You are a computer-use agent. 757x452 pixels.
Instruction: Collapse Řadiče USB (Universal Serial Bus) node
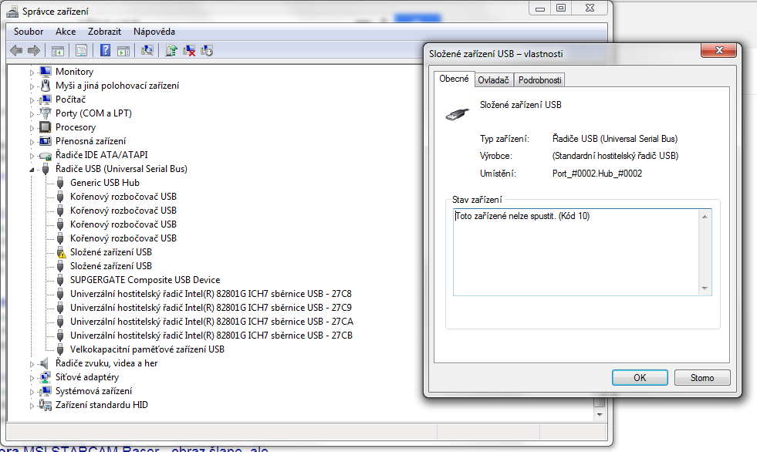[32, 170]
